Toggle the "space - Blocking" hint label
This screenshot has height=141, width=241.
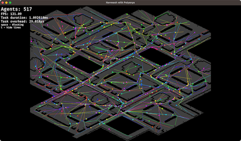pyautogui.click(x=12, y=25)
